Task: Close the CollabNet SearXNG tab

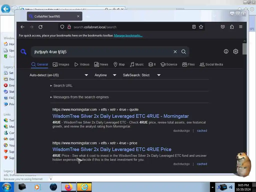Action: point(78,16)
